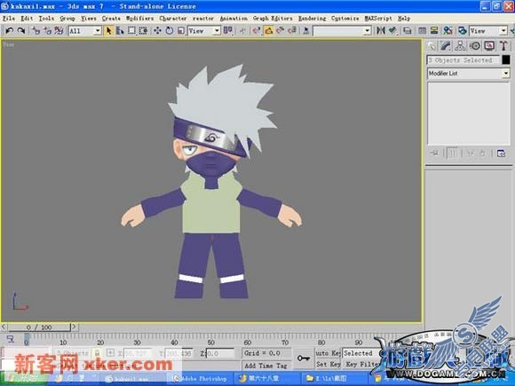Click the Objects Selected name field
This screenshot has width=515, height=386.
(463, 60)
